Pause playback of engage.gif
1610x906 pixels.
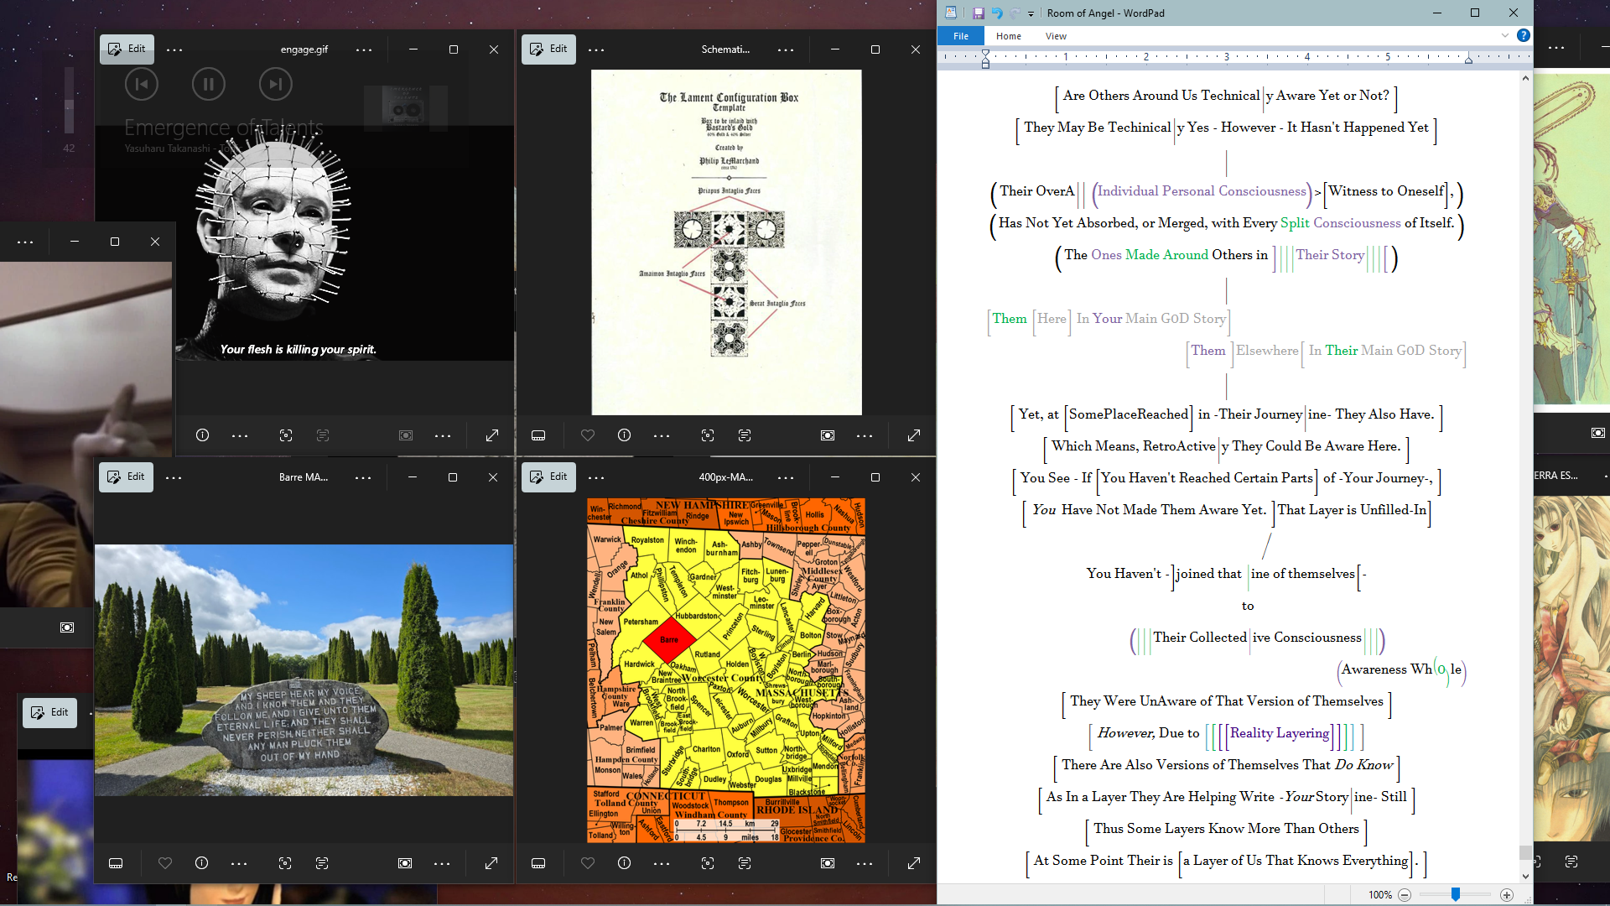209,84
